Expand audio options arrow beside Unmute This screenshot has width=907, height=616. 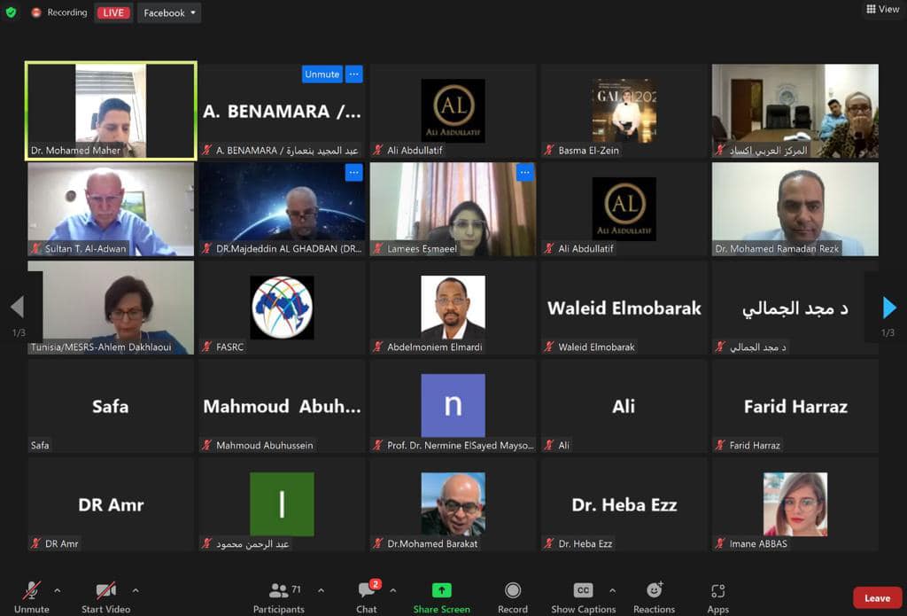pyautogui.click(x=58, y=590)
